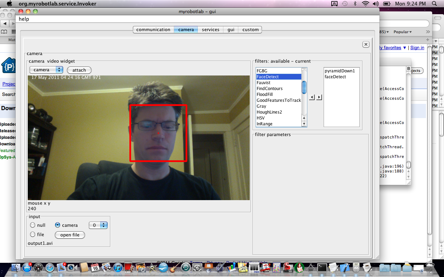
Task: Open System Preferences gear in dock
Action: click(x=197, y=268)
